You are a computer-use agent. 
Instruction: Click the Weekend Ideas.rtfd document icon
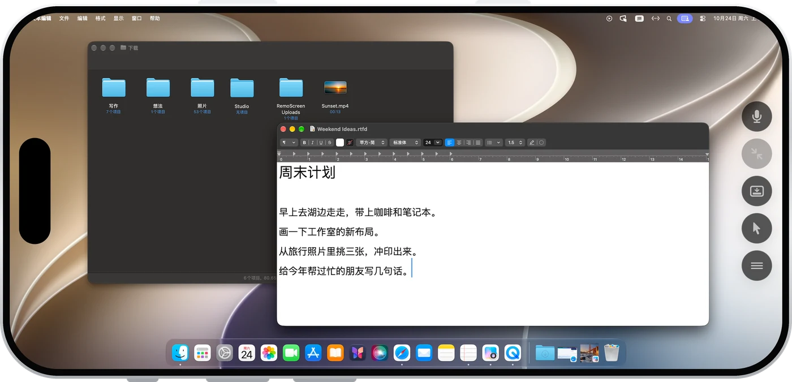[312, 129]
